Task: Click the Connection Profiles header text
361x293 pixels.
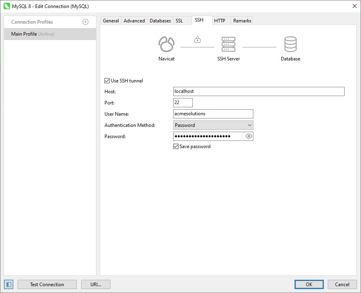Action: (32, 22)
